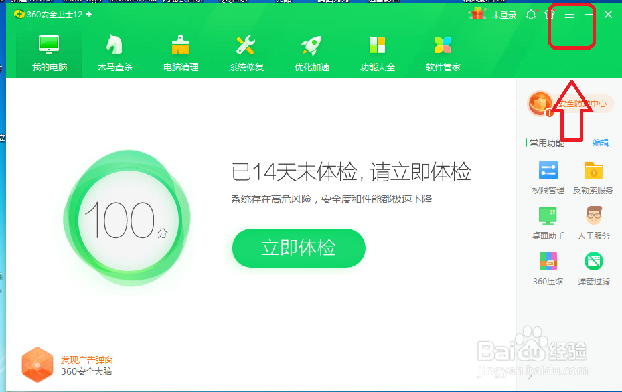Click the 360安全卫士12 logo

tap(19, 14)
